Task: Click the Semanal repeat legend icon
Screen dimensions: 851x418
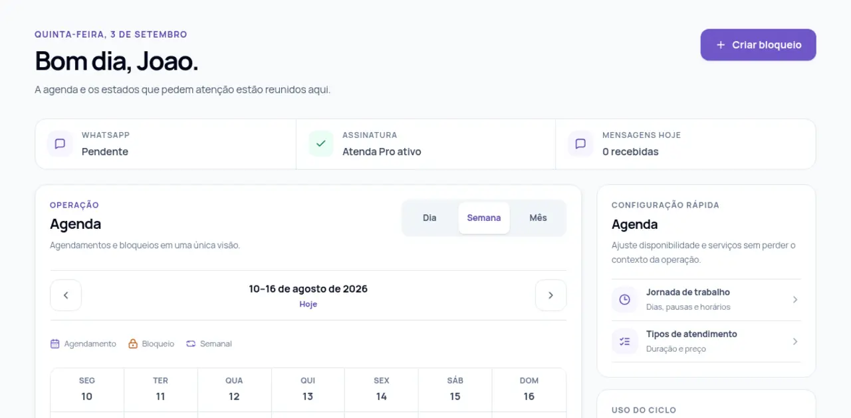Action: click(191, 344)
